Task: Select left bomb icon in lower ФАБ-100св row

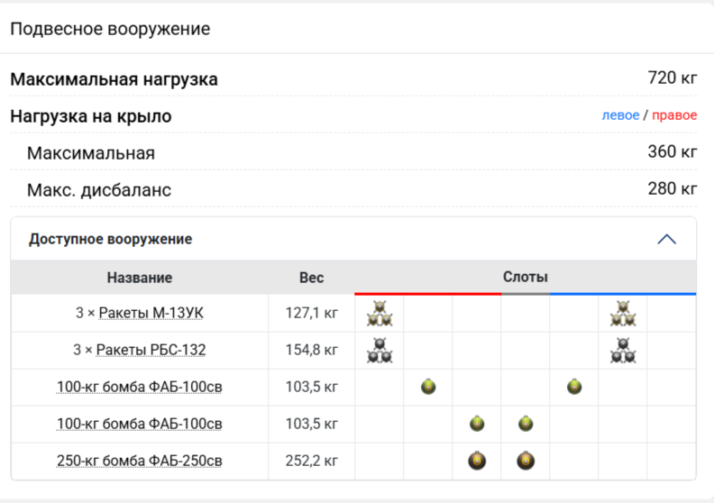Action: point(477,424)
